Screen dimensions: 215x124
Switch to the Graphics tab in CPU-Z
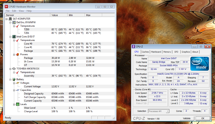point(186,52)
